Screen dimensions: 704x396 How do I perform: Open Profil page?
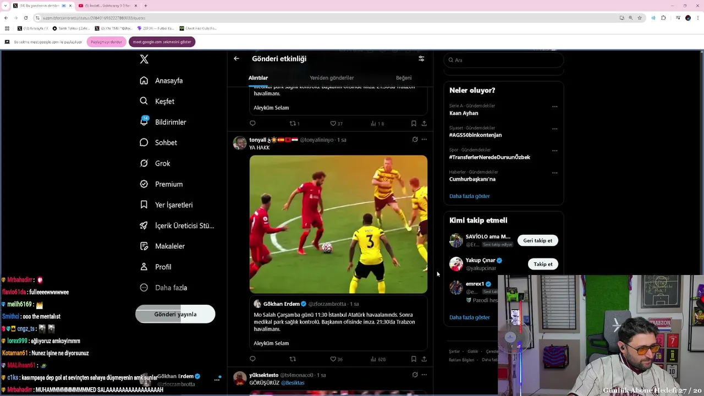click(156, 267)
